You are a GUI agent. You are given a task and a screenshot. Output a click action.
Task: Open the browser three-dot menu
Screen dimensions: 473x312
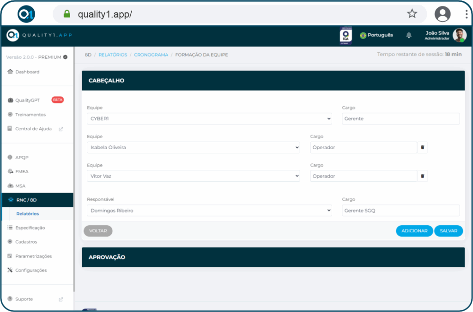tap(467, 14)
